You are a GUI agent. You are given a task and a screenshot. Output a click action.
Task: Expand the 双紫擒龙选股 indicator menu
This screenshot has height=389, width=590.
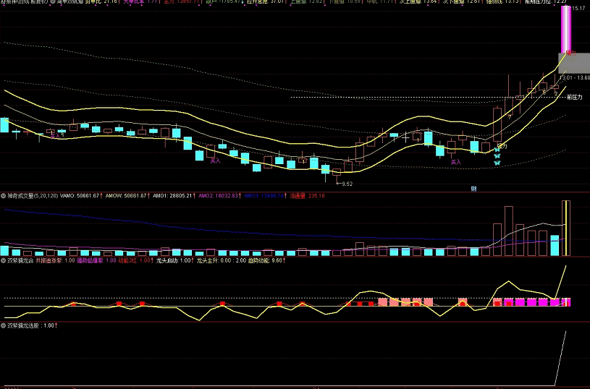[x=4, y=325]
